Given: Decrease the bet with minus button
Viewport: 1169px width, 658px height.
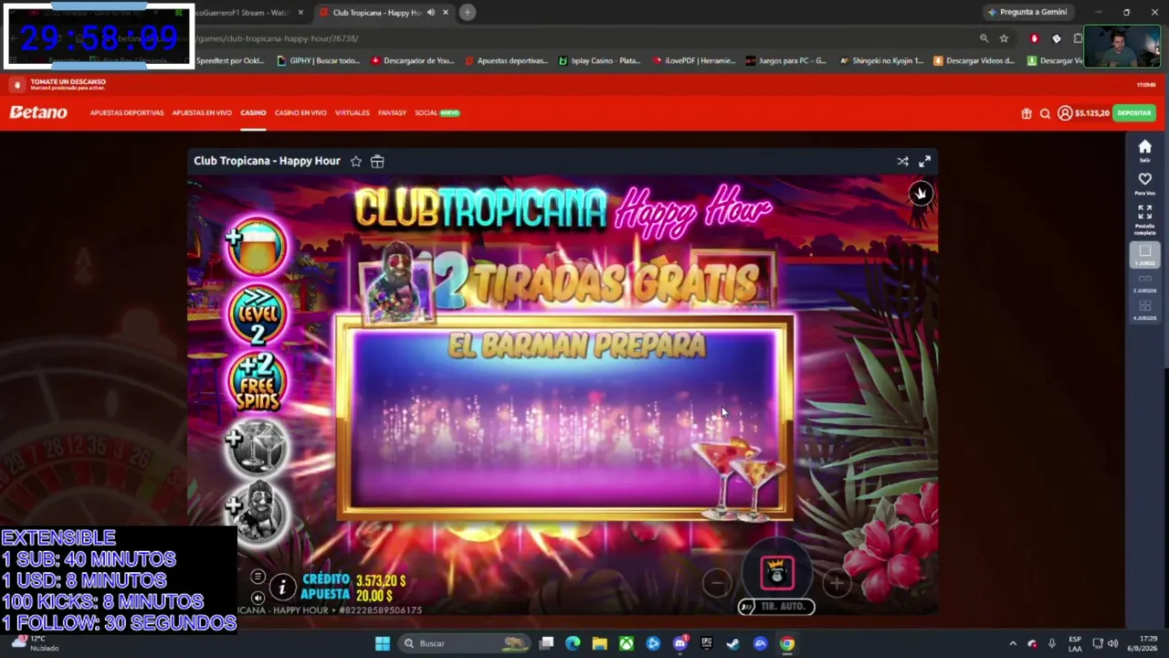Looking at the screenshot, I should 717,583.
